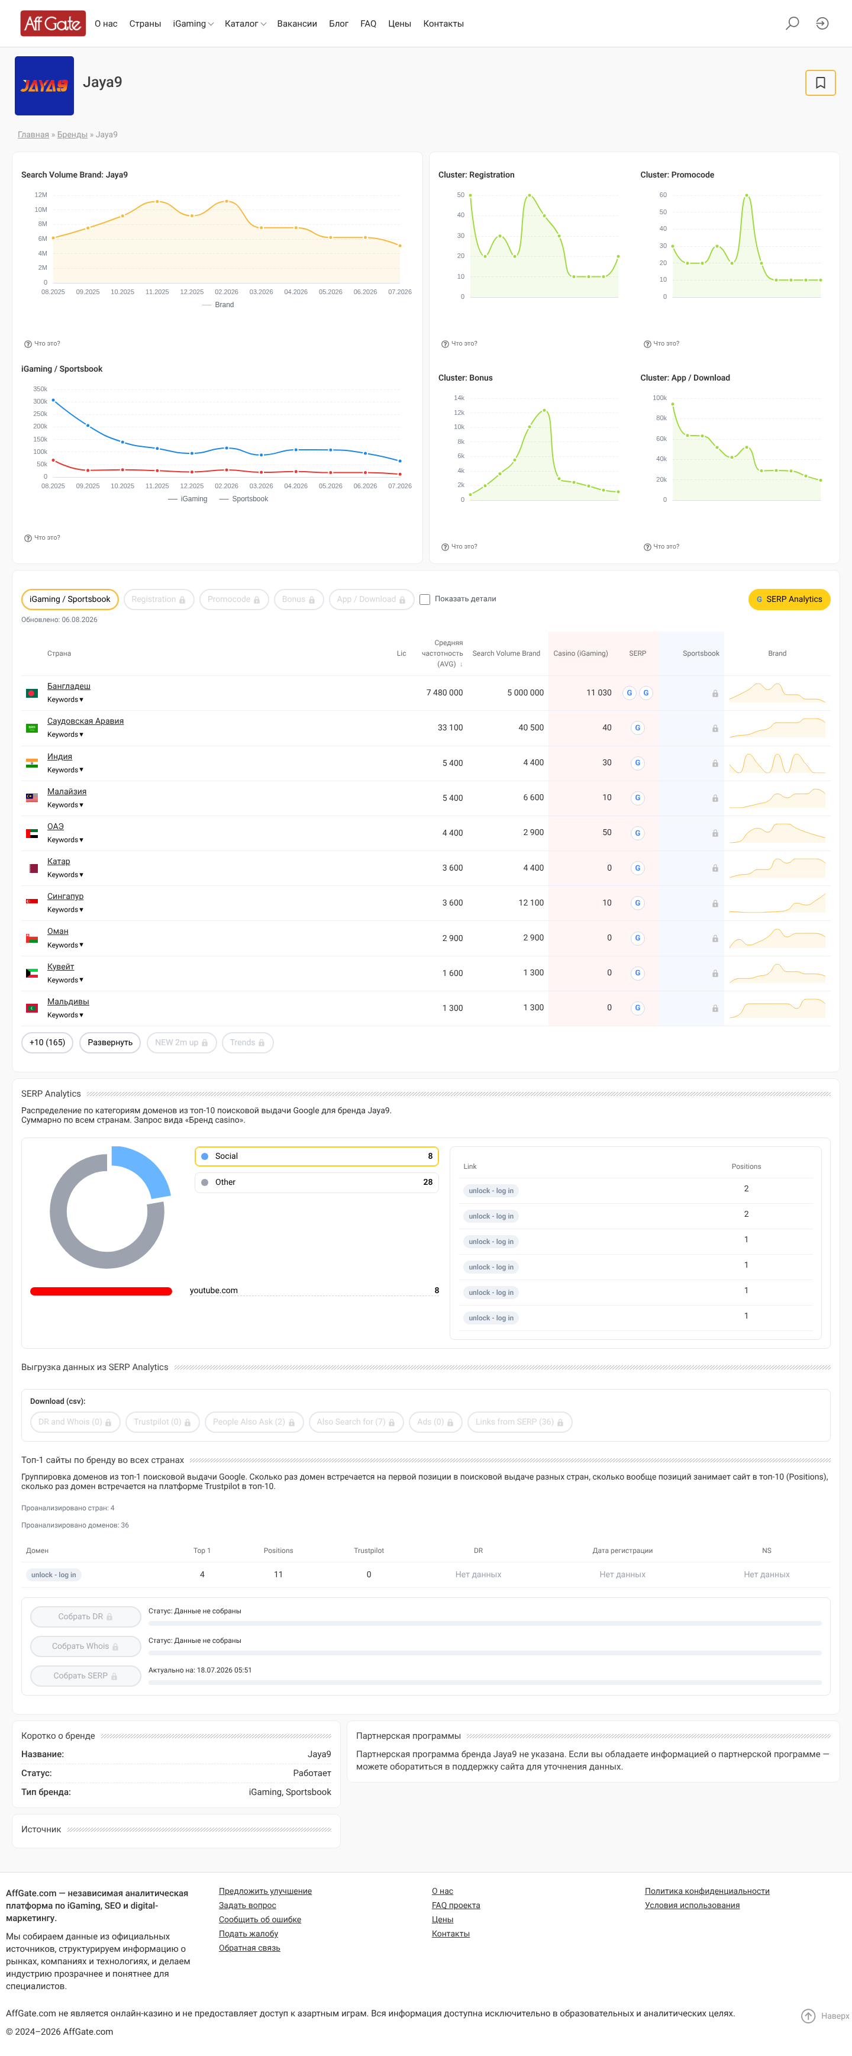Bookmark the Jaya9 brand
This screenshot has width=852, height=2056.
(x=820, y=83)
